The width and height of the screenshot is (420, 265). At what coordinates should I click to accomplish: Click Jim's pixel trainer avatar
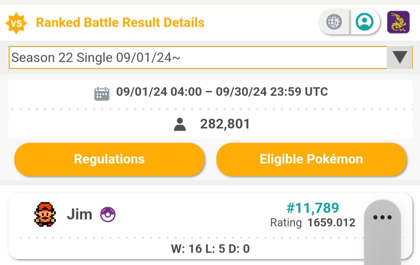(x=45, y=214)
